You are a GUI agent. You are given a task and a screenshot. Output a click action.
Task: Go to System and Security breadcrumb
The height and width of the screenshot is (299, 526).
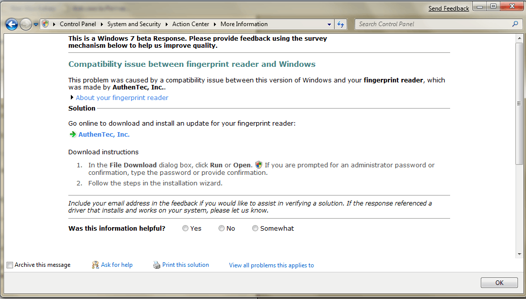tap(134, 24)
